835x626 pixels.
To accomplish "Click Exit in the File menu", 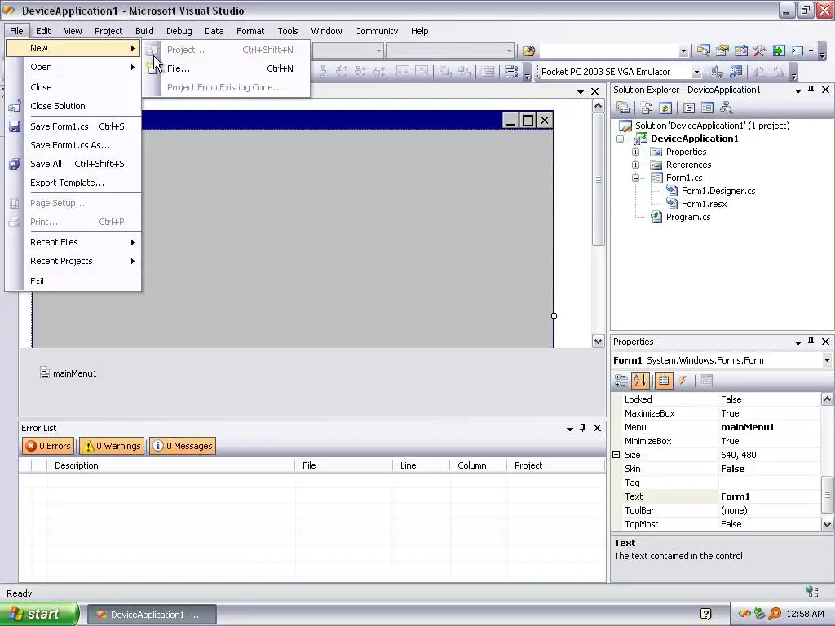I will pyautogui.click(x=73, y=281).
